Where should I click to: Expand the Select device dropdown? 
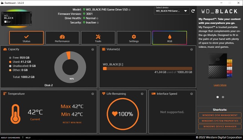(x=172, y=11)
